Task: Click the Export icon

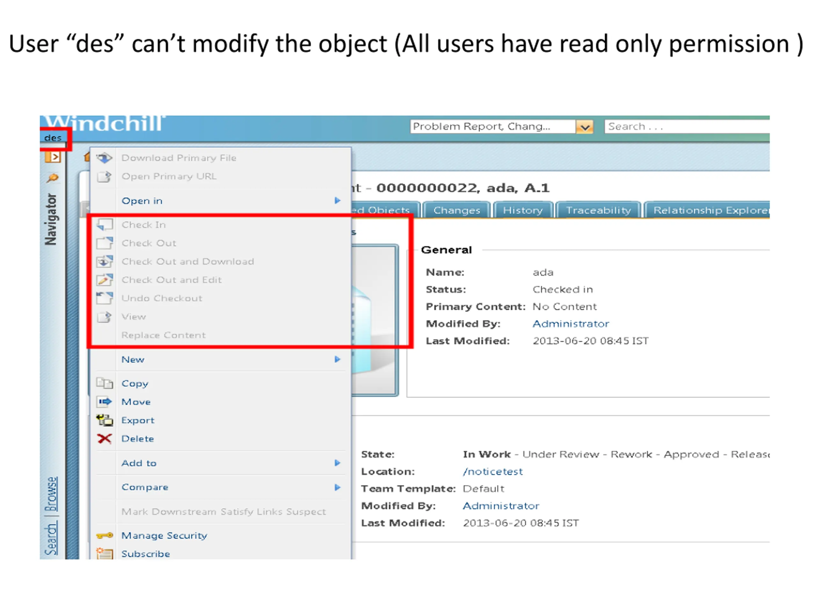Action: [105, 420]
